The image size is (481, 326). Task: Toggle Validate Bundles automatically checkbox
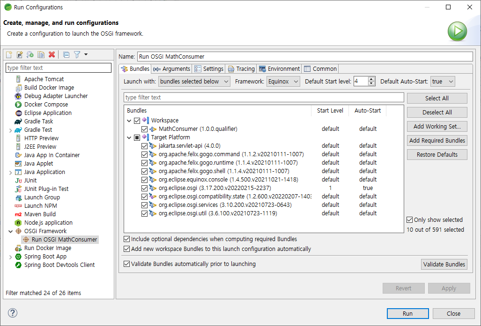[127, 264]
